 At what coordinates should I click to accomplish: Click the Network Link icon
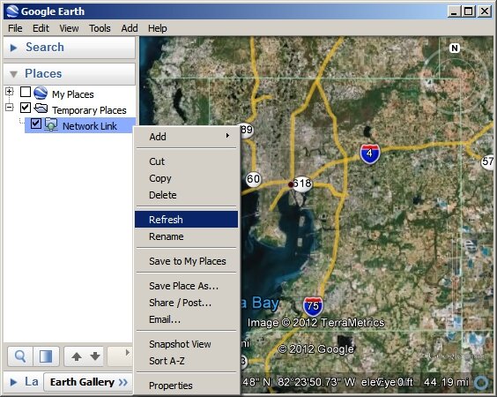coord(51,124)
